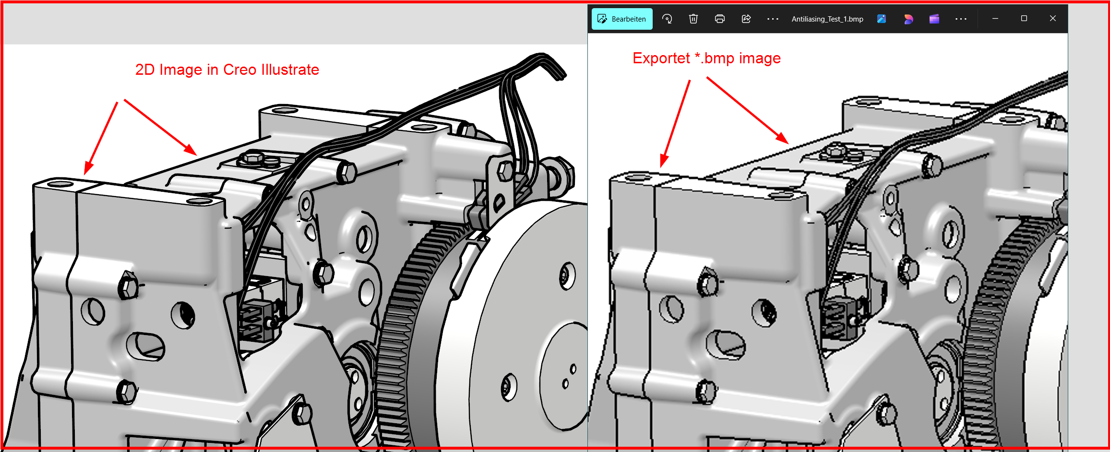Viewport: 1110px width, 452px height.
Task: Print the current image
Action: tap(720, 19)
